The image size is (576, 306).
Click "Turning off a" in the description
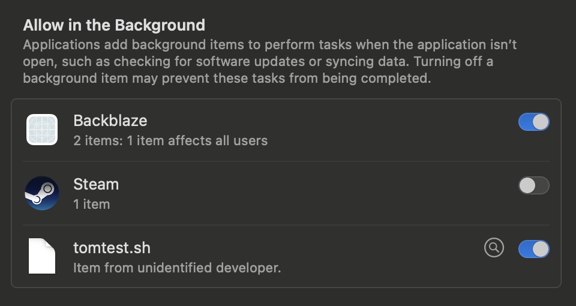[x=454, y=61]
